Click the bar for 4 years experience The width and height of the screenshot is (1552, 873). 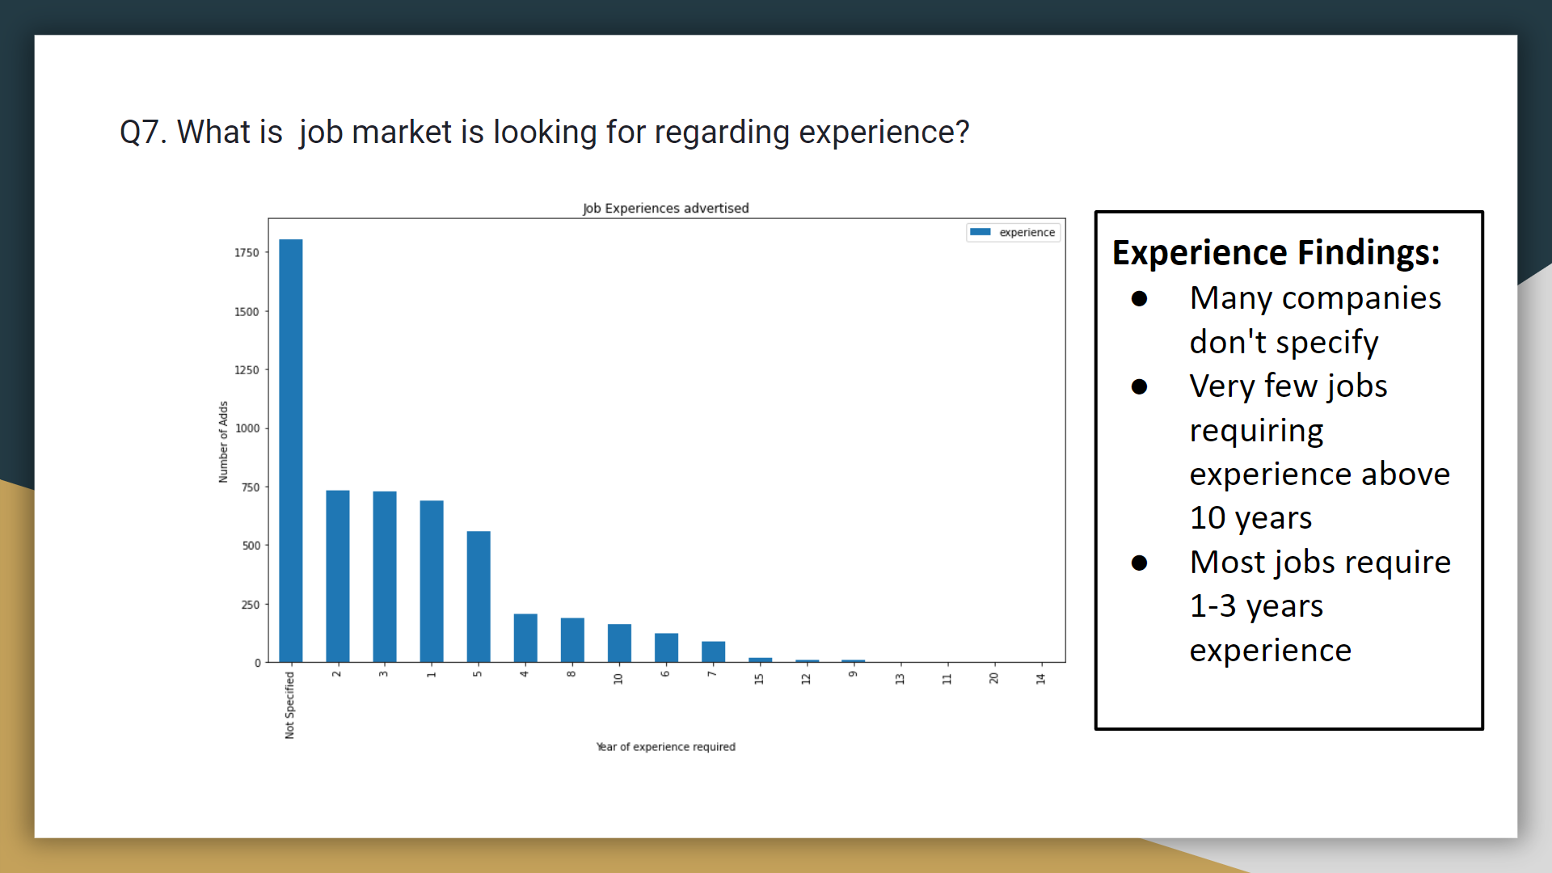tap(525, 638)
